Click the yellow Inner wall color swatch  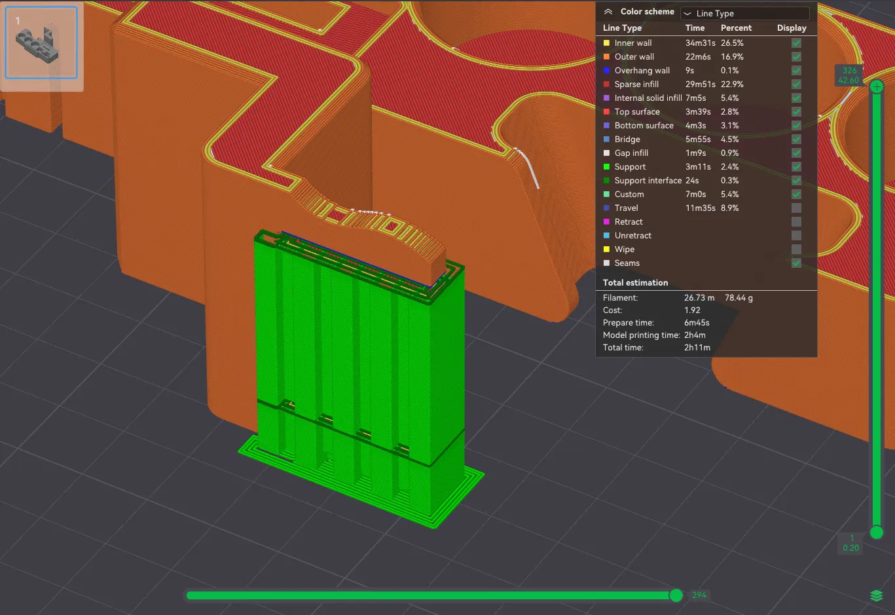click(x=606, y=43)
